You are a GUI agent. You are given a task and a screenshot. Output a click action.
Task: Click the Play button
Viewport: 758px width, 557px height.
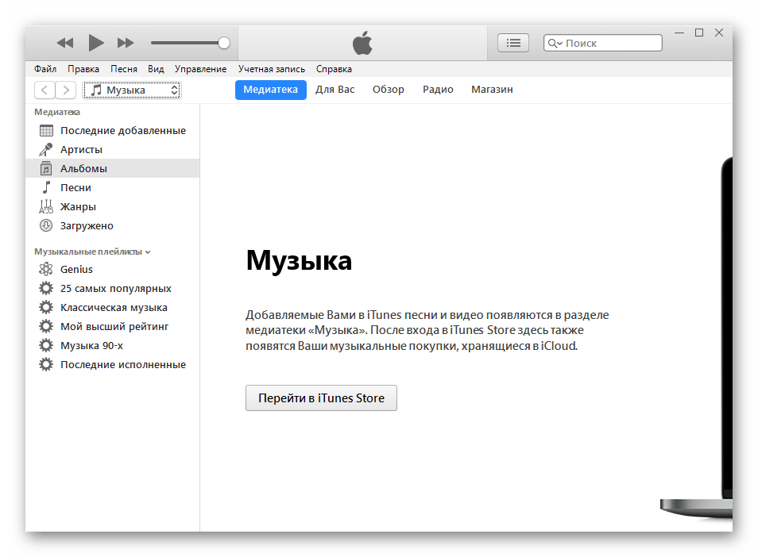(96, 43)
